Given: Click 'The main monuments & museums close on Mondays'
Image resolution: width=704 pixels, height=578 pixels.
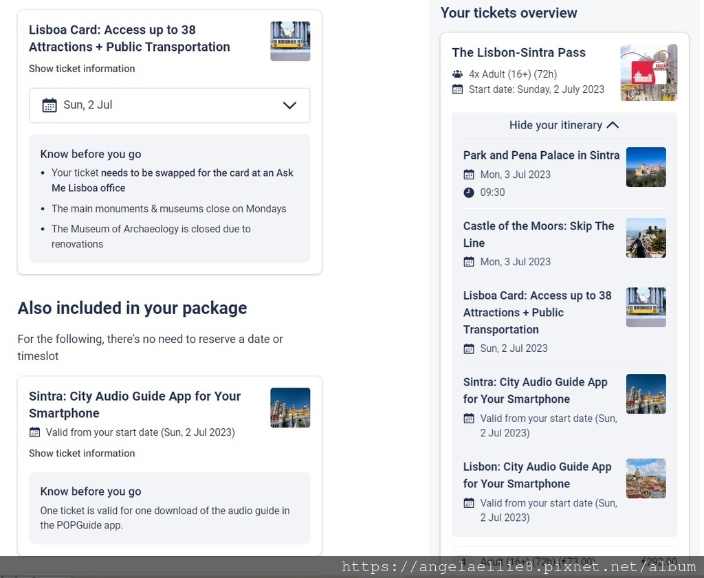Looking at the screenshot, I should [169, 209].
